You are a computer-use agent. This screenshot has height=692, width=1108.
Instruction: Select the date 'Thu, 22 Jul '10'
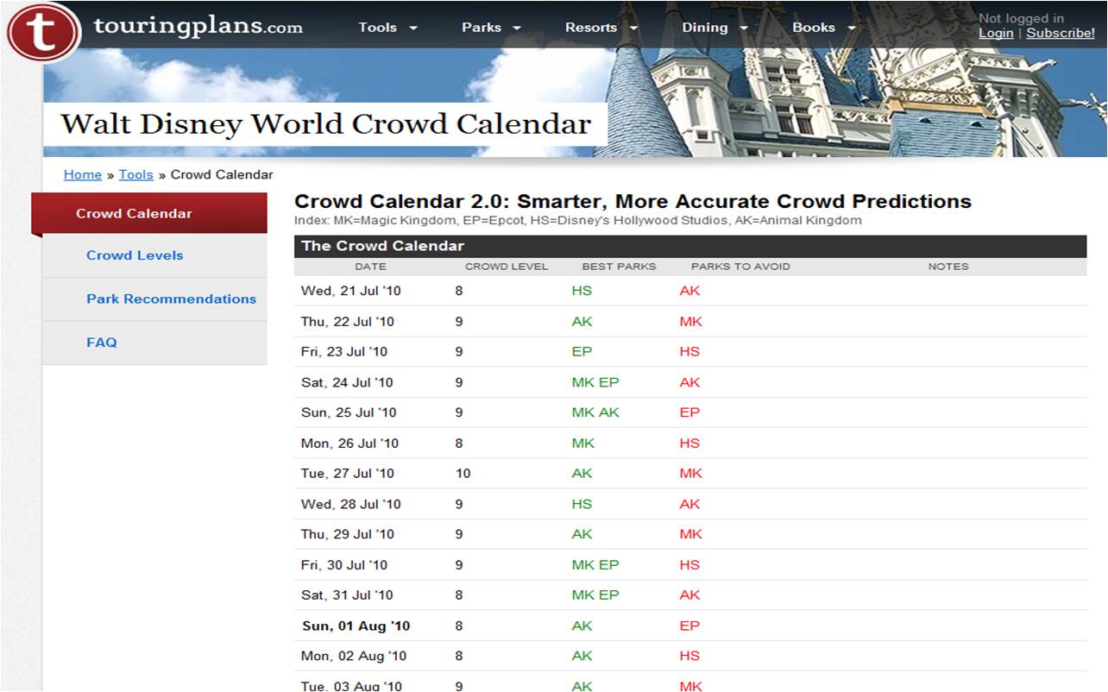347,322
